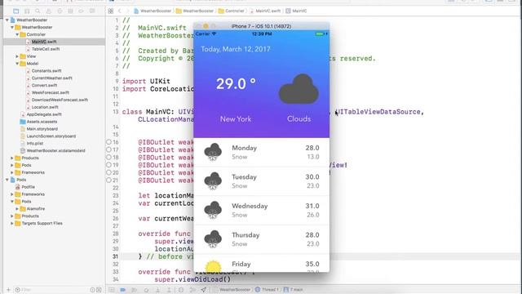The width and height of the screenshot is (522, 294).
Task: Click the Continue/Pause execution icon in debug bar
Action: pos(134,290)
